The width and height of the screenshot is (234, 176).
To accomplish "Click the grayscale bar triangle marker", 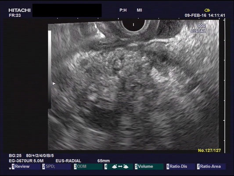I will tap(54, 84).
